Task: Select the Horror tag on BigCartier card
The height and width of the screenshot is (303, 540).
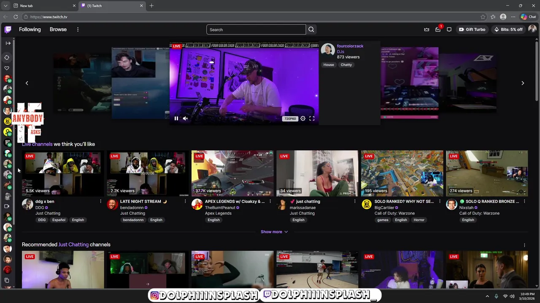Action: pyautogui.click(x=419, y=220)
